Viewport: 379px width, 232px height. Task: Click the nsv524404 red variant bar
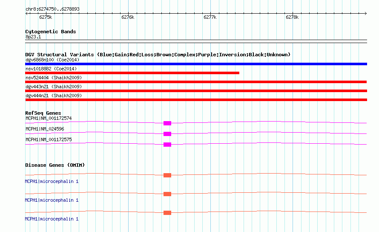(196, 82)
